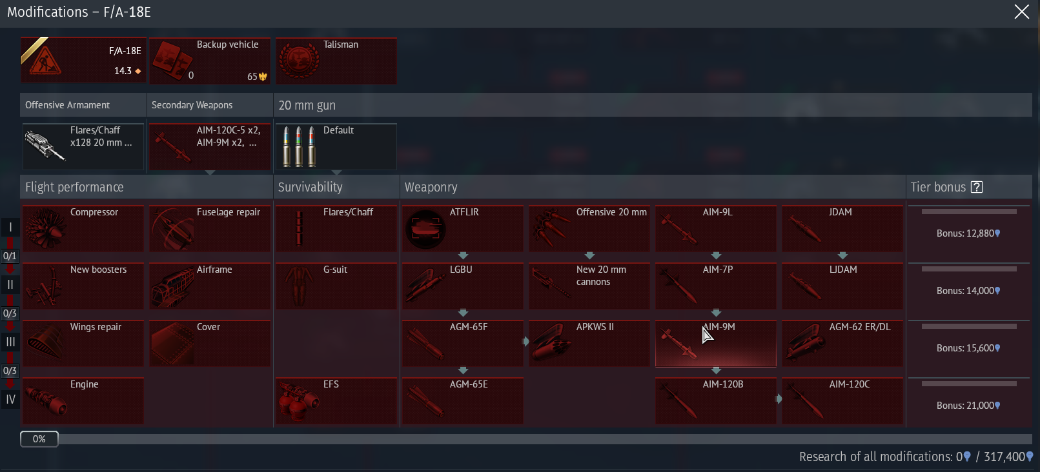Screen dimensions: 1040x472
Task: Expand the 20 mm gun Default ammo dropdown
Action: coord(336,147)
